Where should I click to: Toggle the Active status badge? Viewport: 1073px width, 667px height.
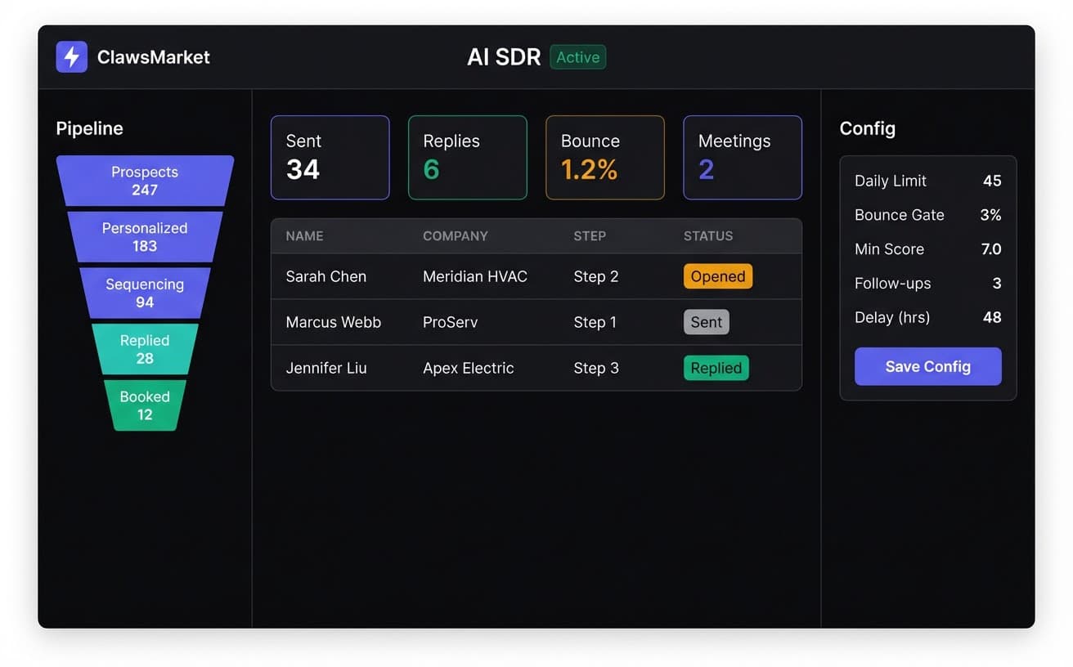tap(577, 57)
